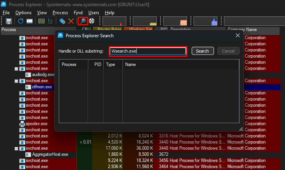285x170 pixels.
Task: Collapse the svchost.exe parent of audiodg.exe
Action: click(x=16, y=69)
